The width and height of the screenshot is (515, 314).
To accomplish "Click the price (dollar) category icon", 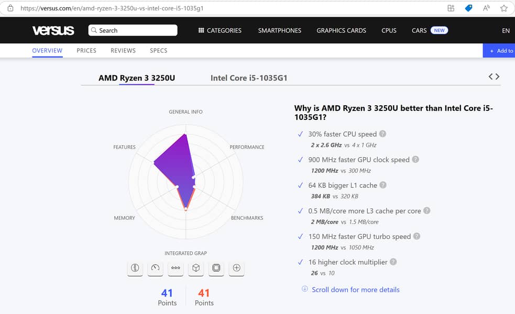I will [135, 268].
